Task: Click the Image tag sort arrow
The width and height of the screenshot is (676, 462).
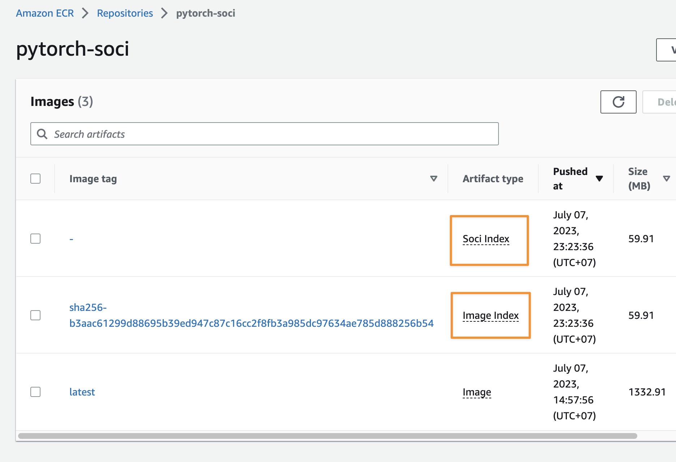Action: tap(434, 179)
